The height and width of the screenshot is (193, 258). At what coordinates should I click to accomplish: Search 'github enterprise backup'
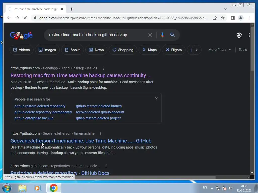(x=34, y=118)
